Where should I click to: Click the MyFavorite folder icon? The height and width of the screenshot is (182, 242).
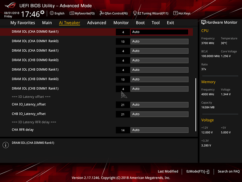tap(71, 13)
